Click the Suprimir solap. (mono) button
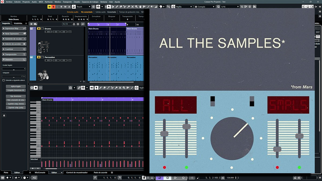This screenshot has width=322, height=181. [x=16, y=104]
